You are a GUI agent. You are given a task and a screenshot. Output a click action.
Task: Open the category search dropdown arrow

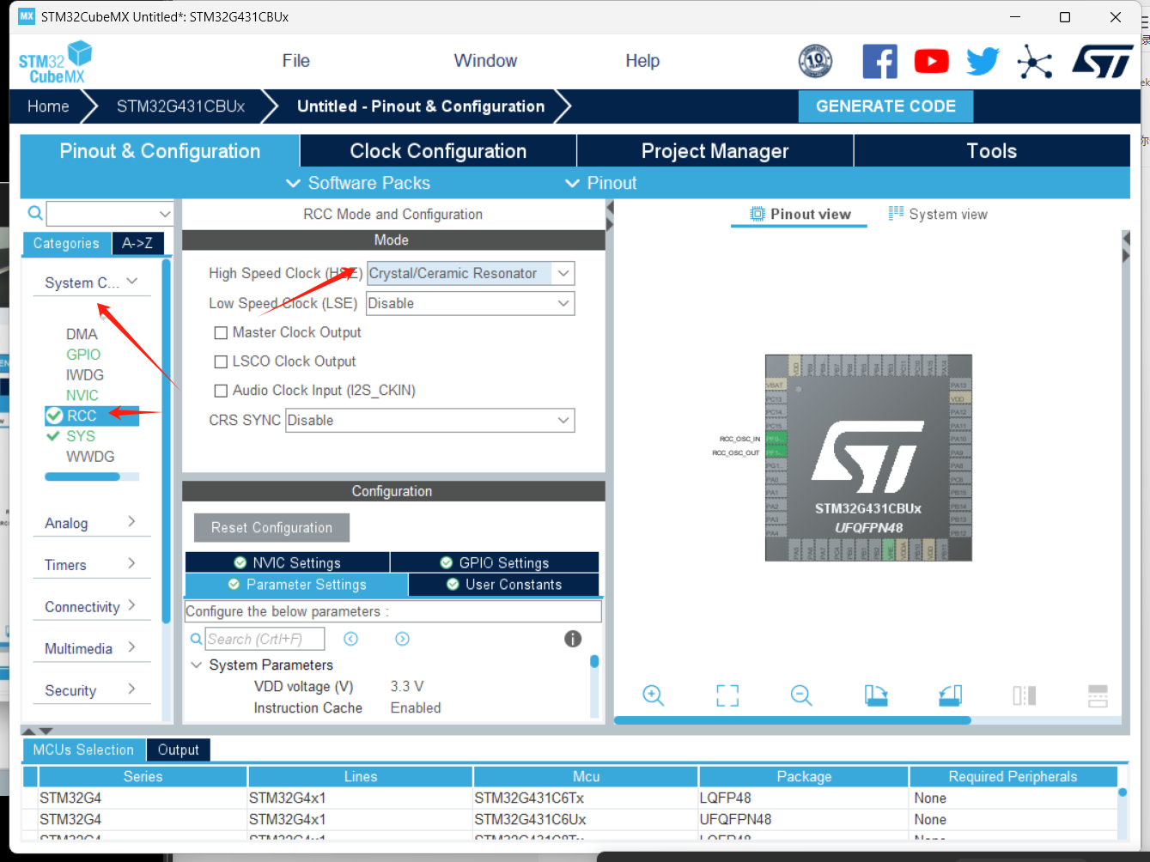coord(165,213)
